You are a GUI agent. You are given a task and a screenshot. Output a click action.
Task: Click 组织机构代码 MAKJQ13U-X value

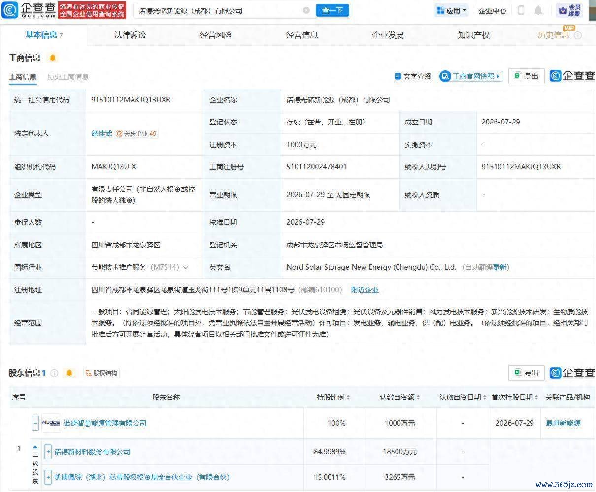(114, 167)
